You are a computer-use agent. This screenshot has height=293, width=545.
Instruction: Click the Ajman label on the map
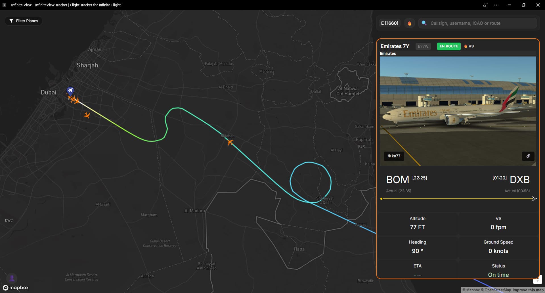point(95,49)
